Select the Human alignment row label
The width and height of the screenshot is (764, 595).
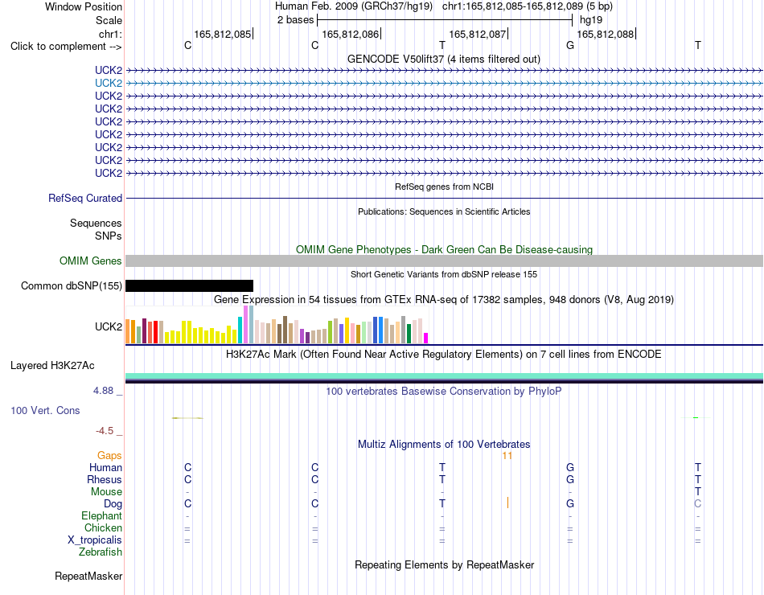105,467
